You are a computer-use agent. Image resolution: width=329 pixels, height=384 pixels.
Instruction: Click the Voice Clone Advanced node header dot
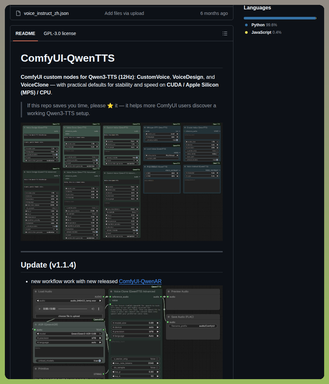112,292
